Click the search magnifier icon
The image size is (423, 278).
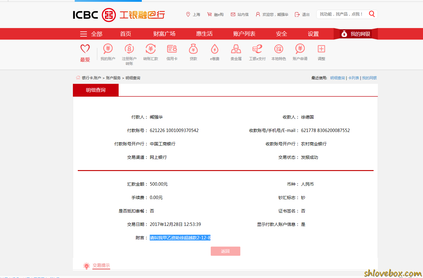click(x=372, y=14)
